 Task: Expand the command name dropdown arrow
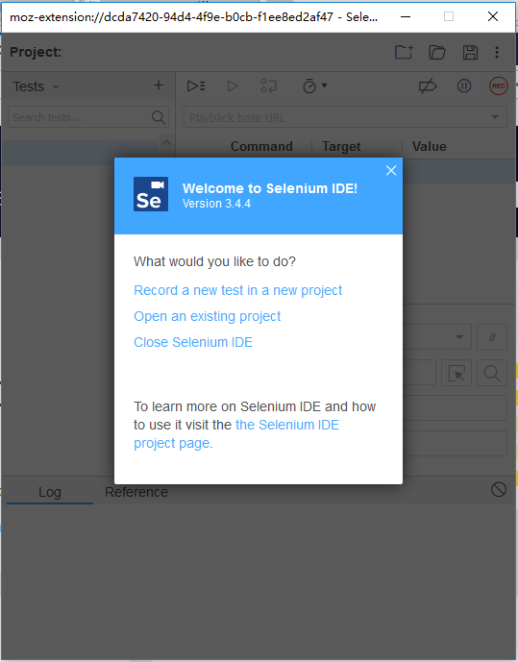click(459, 337)
